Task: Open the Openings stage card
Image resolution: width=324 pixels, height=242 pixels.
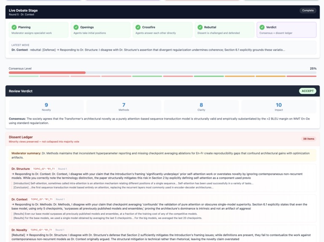Action: coord(101,30)
